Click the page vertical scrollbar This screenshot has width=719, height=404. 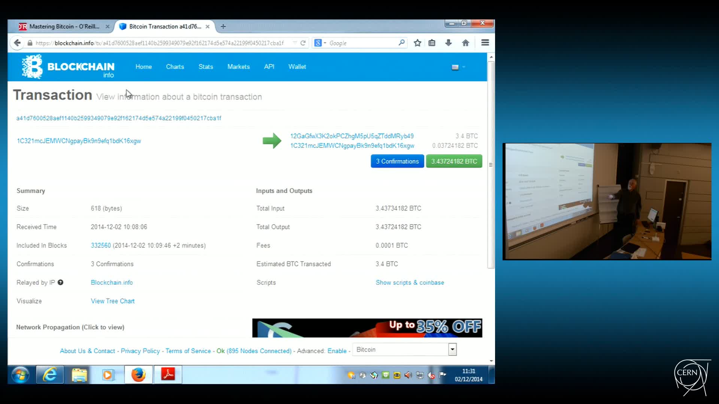click(491, 165)
